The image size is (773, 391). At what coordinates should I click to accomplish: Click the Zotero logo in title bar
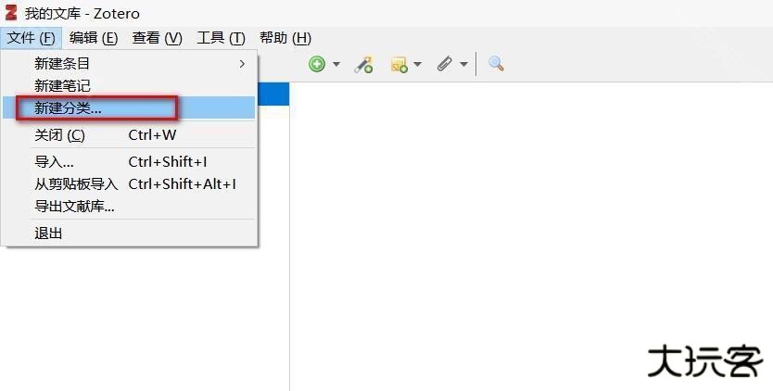(11, 12)
